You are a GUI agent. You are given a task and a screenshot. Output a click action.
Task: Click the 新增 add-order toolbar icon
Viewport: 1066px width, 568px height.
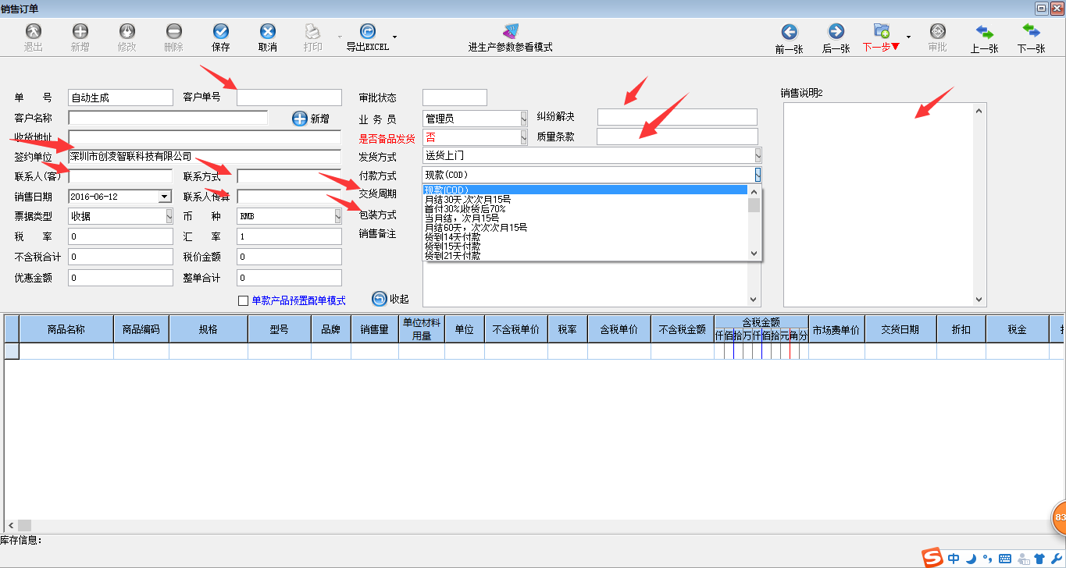[x=80, y=31]
